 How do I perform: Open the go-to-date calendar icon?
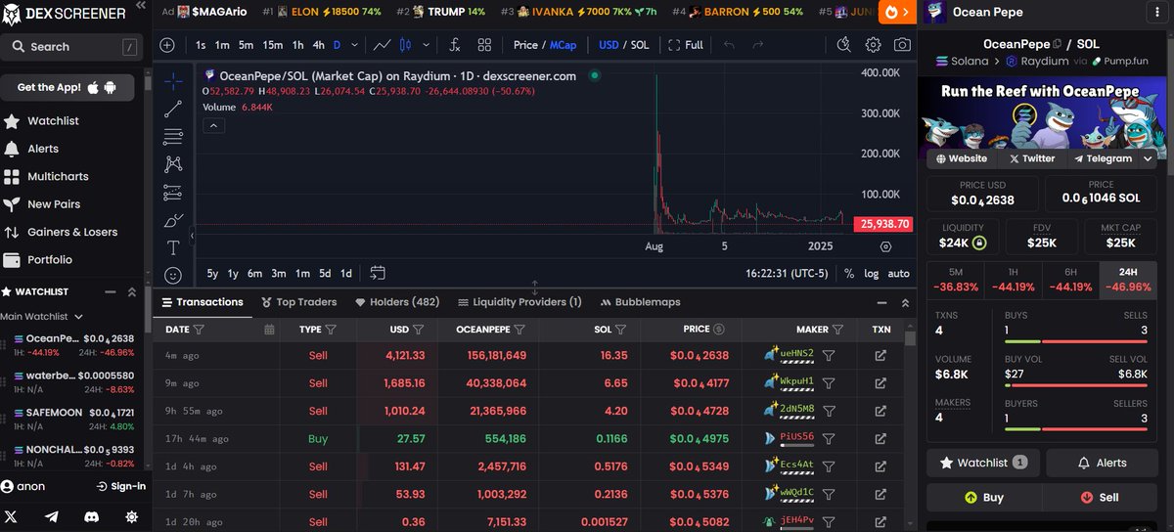378,273
